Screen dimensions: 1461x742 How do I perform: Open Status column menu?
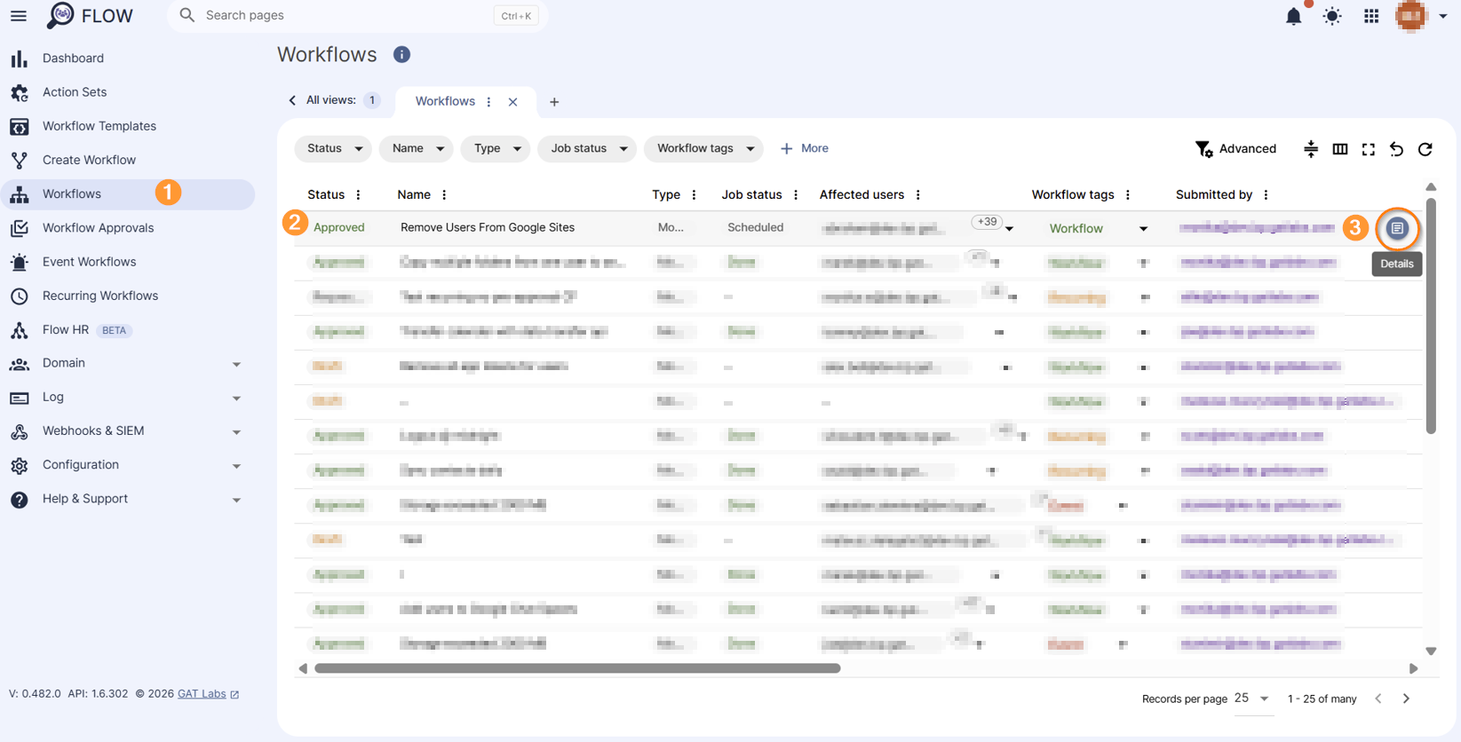(x=359, y=195)
